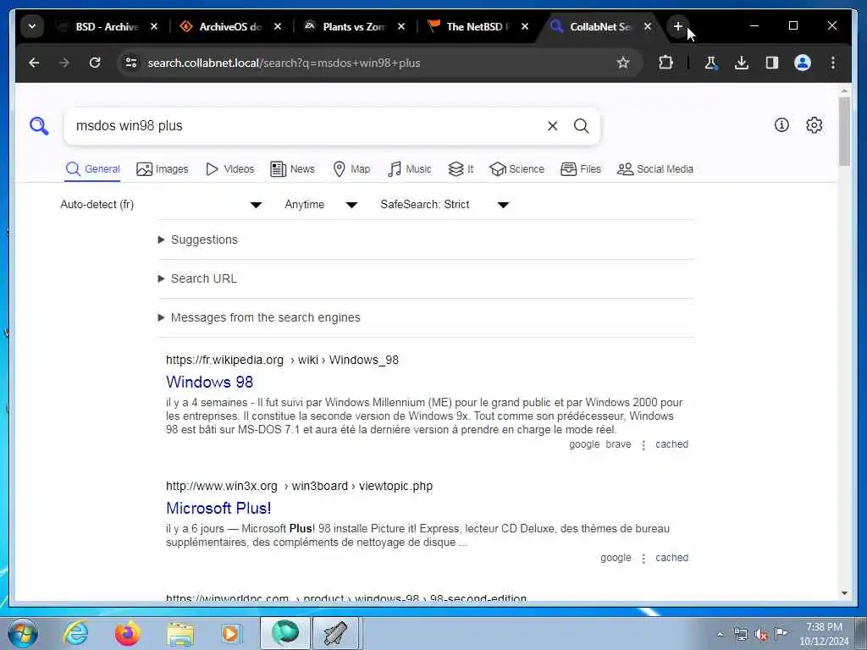Switch to the News category tab

point(292,169)
